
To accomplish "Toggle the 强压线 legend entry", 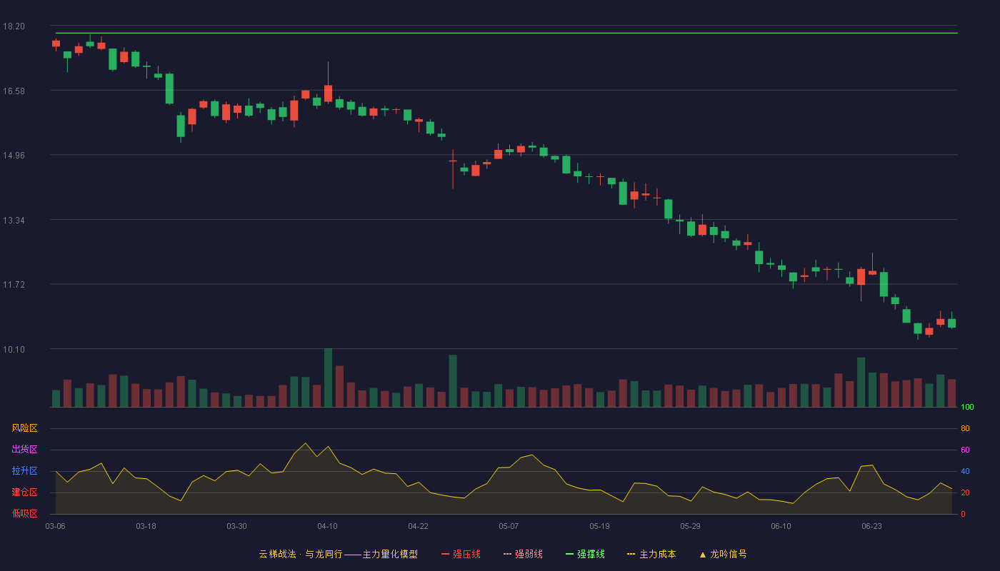I will pyautogui.click(x=461, y=554).
